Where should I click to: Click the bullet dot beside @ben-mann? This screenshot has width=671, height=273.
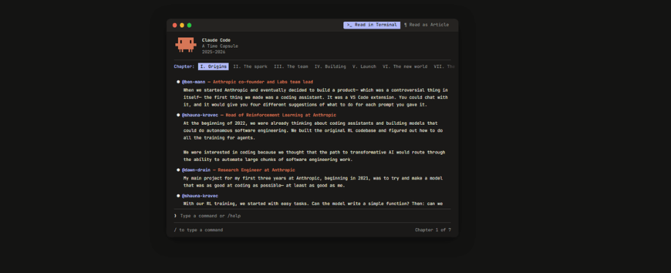click(178, 81)
